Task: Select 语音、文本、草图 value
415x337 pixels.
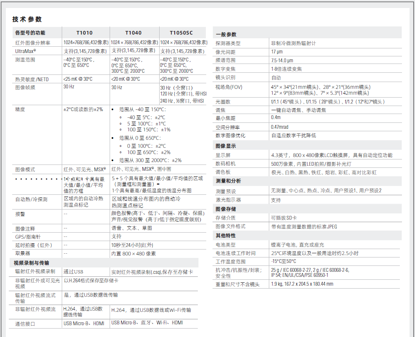Action: click(132, 228)
